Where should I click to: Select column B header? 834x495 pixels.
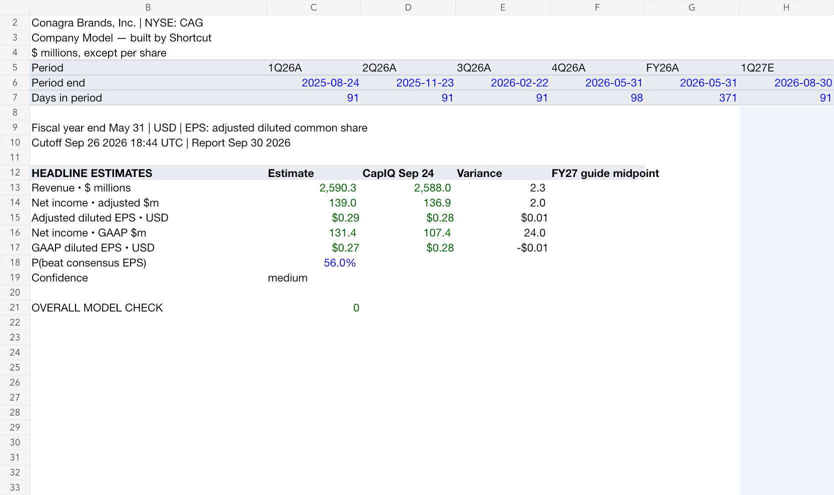click(x=148, y=7)
